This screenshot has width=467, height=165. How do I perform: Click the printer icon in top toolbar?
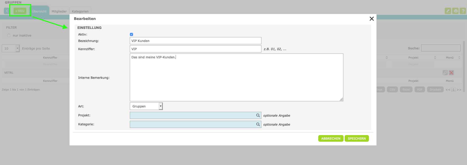(455, 11)
